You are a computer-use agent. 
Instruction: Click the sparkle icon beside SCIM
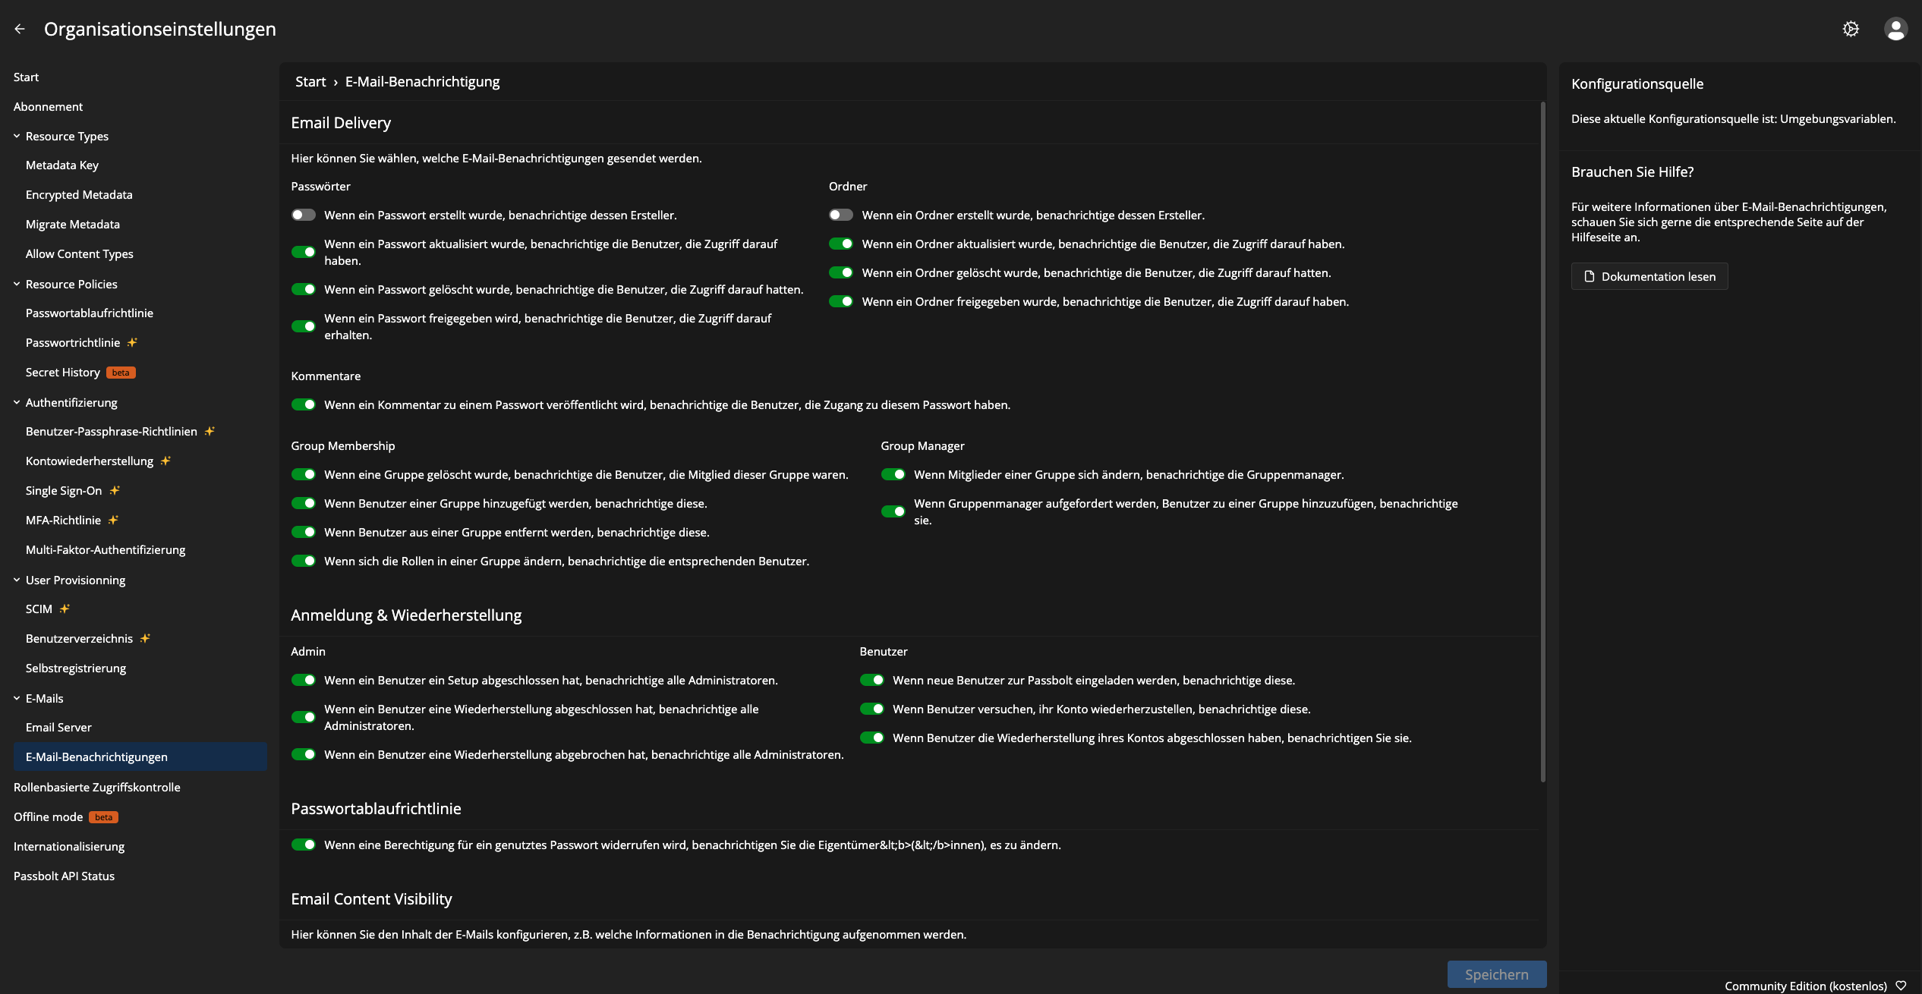click(65, 609)
